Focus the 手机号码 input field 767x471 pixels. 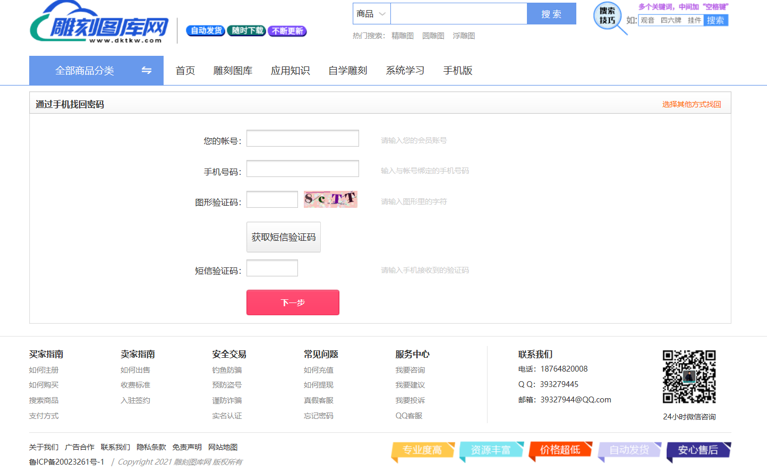(x=303, y=169)
